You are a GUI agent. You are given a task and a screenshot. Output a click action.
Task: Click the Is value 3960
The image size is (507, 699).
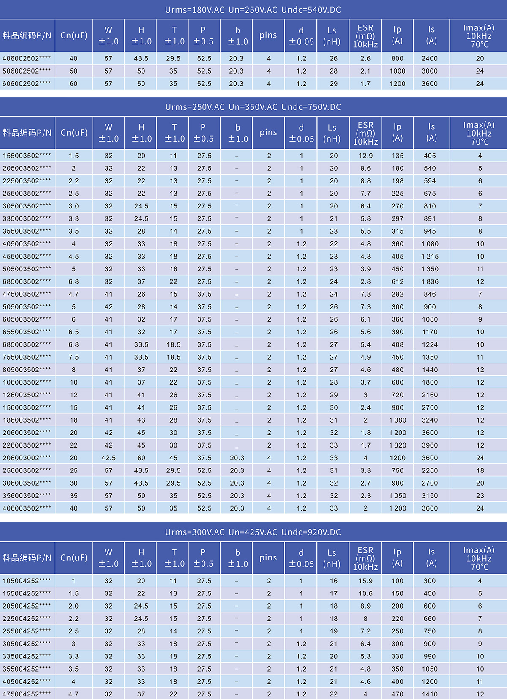click(x=430, y=445)
